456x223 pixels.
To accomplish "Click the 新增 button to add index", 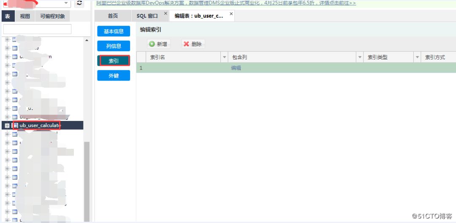I will (x=159, y=44).
